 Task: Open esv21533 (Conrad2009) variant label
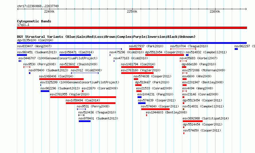154,88
